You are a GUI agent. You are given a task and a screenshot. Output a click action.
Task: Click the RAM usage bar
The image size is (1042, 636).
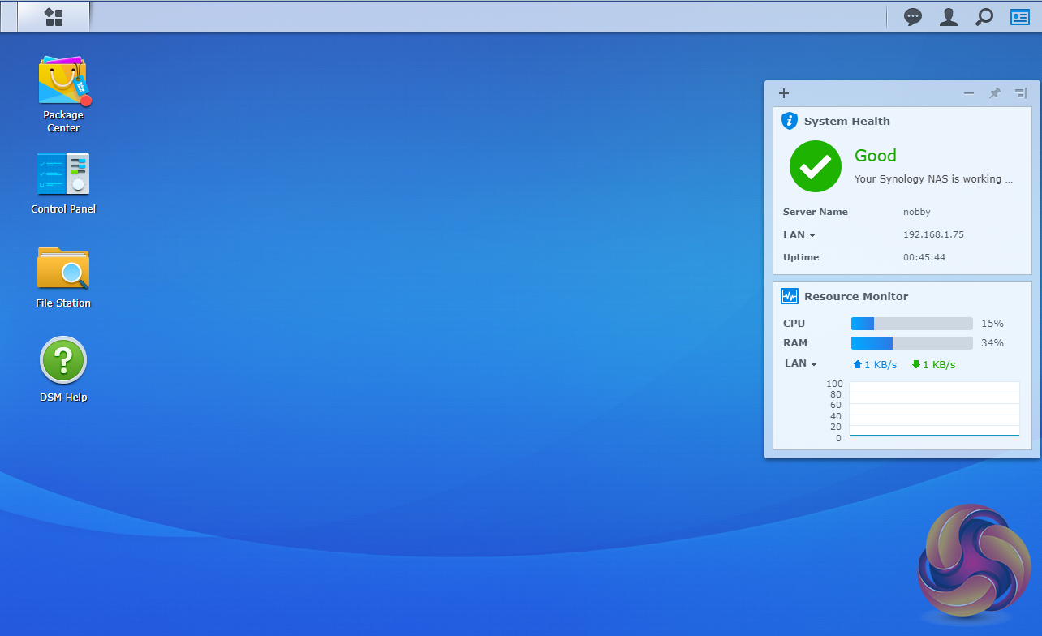coord(912,343)
